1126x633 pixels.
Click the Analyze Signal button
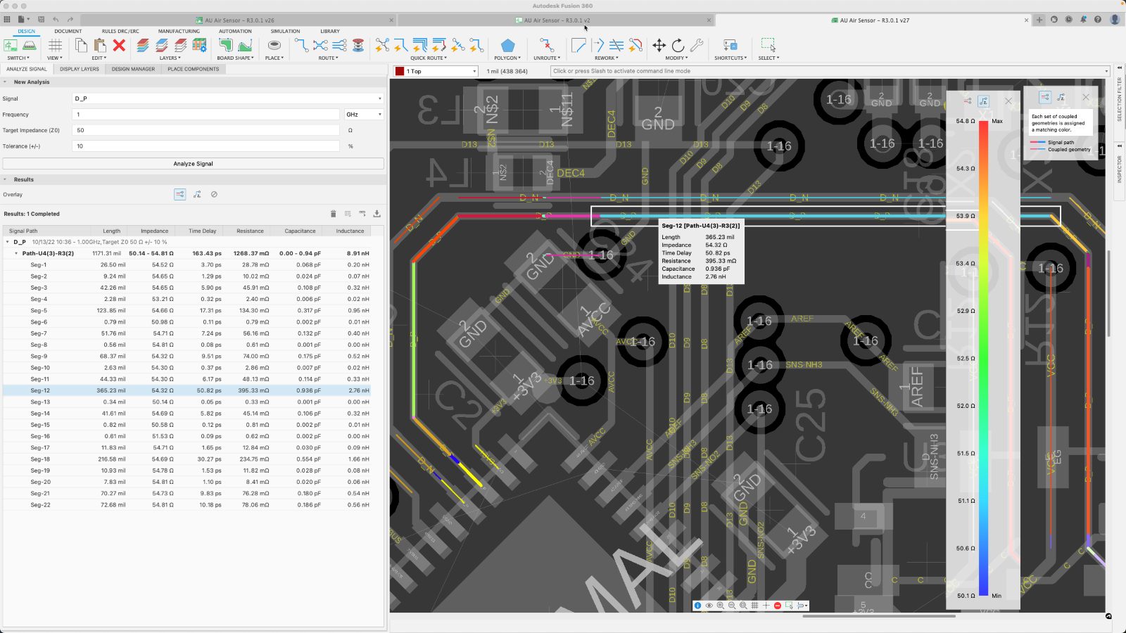click(x=193, y=163)
